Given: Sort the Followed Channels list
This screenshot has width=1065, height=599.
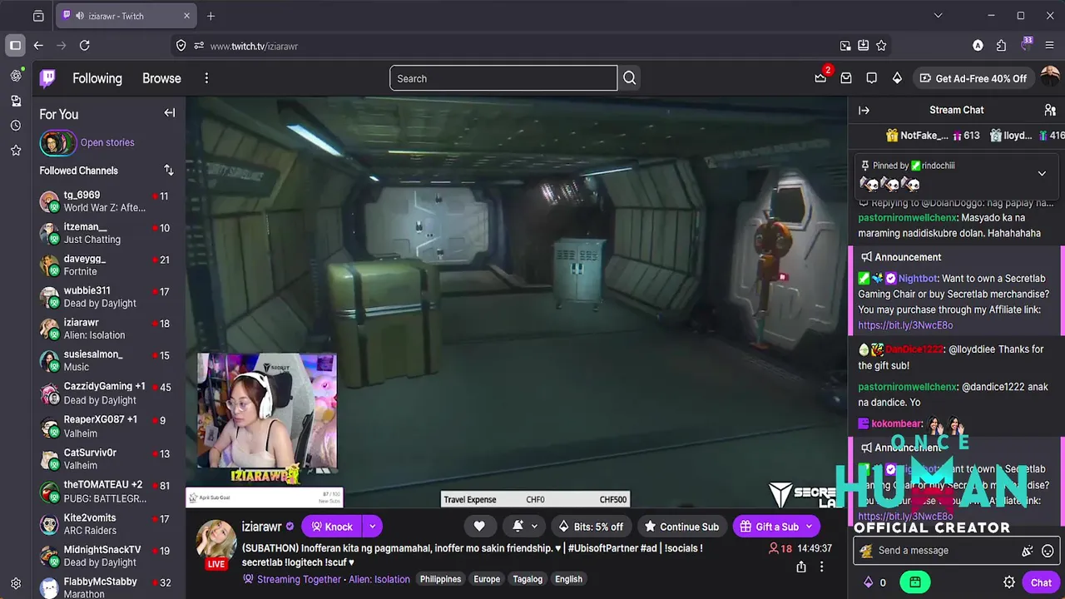Looking at the screenshot, I should [x=169, y=170].
